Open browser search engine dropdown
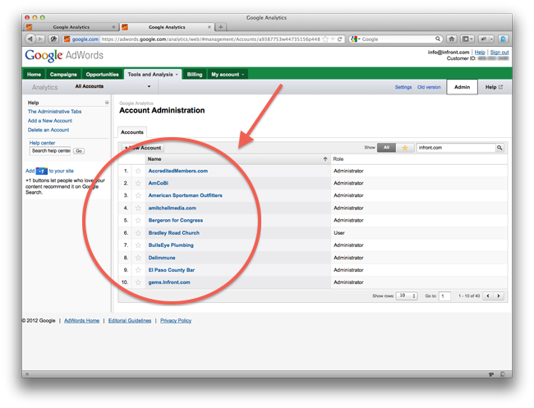 click(x=355, y=39)
